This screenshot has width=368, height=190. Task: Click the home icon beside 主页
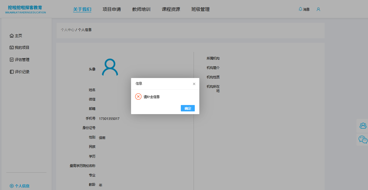point(12,36)
